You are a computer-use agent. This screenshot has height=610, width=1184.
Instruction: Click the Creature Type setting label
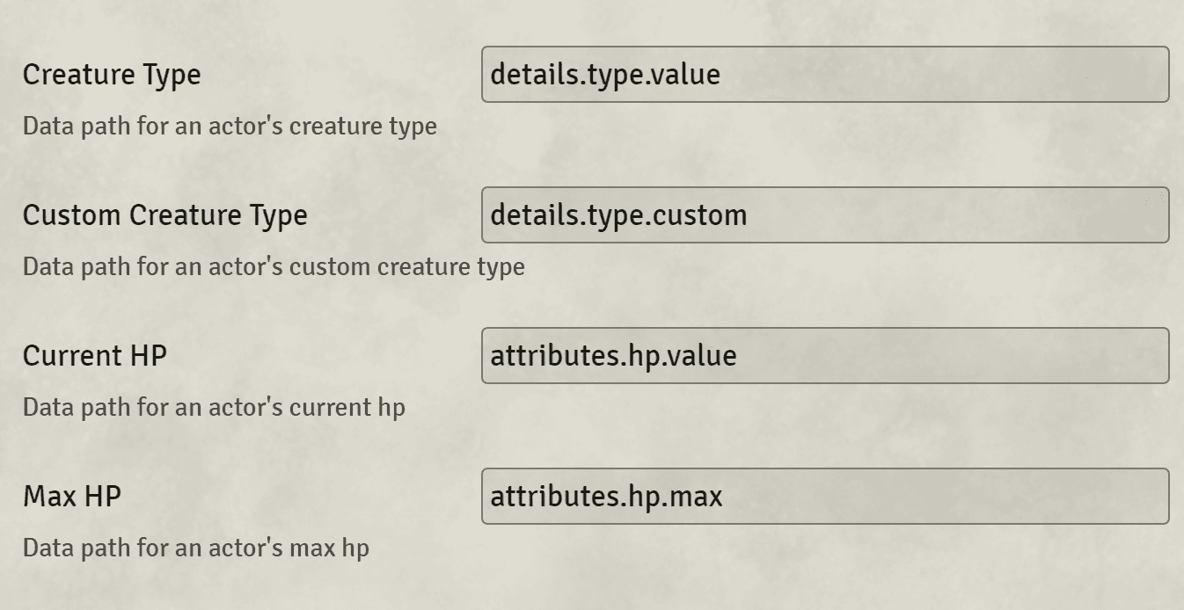point(112,75)
